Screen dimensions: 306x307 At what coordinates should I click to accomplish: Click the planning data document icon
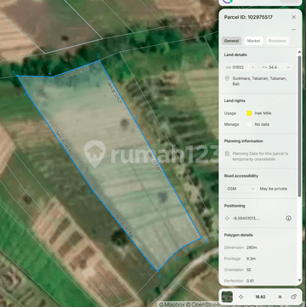click(227, 154)
